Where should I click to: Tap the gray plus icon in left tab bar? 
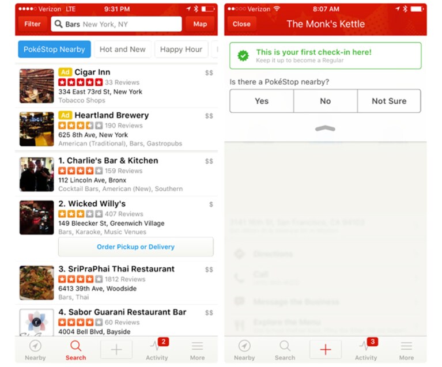116,350
